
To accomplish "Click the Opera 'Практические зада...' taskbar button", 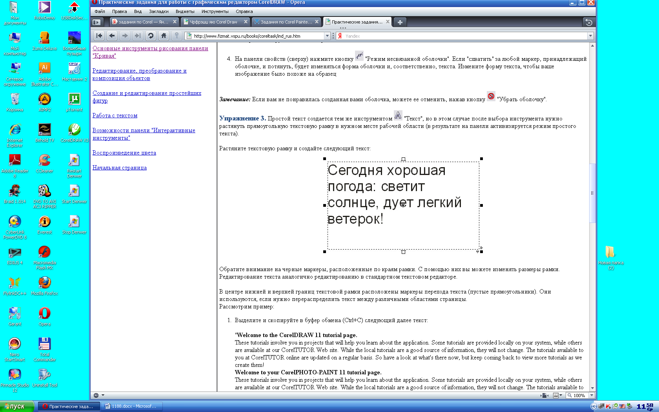I will 69,406.
